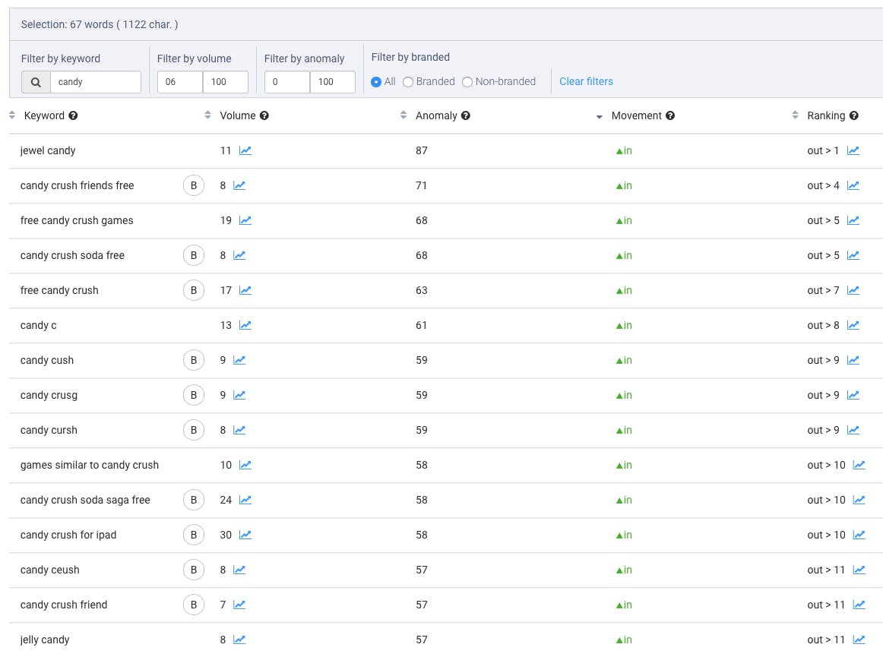This screenshot has height=657, width=883.
Task: Click branded B badge on candy crush friends free
Action: click(x=194, y=185)
